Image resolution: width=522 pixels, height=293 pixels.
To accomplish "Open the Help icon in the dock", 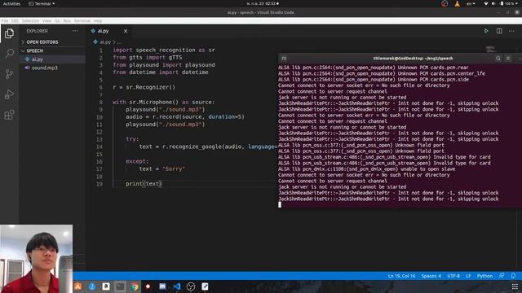I will pos(92,286).
